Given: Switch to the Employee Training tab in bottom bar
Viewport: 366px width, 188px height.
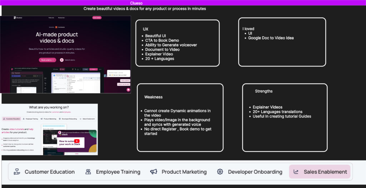Looking at the screenshot, I should click(x=113, y=172).
